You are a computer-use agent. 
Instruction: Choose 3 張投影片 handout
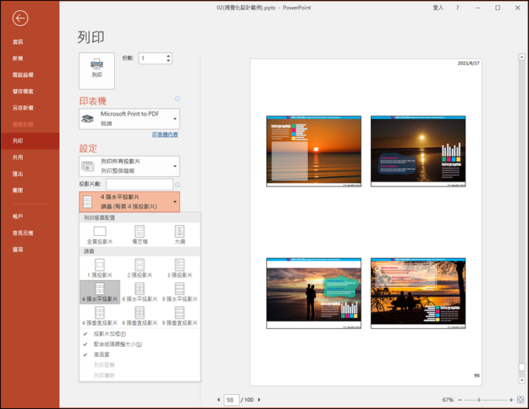tap(179, 268)
